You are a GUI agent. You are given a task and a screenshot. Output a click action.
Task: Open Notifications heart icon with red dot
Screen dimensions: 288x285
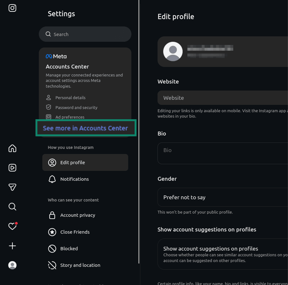(13, 226)
